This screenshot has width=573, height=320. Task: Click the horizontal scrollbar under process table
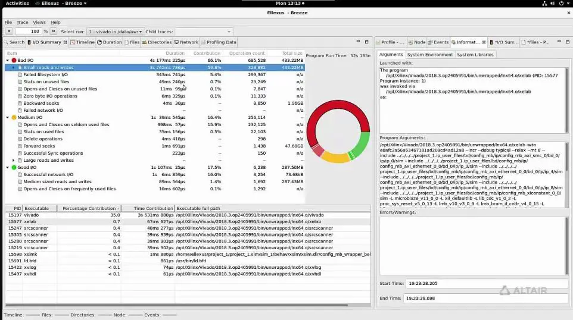[176, 305]
